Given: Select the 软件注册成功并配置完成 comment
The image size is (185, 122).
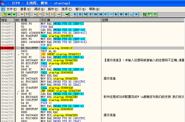Looking at the screenshot, I should (x=144, y=97).
